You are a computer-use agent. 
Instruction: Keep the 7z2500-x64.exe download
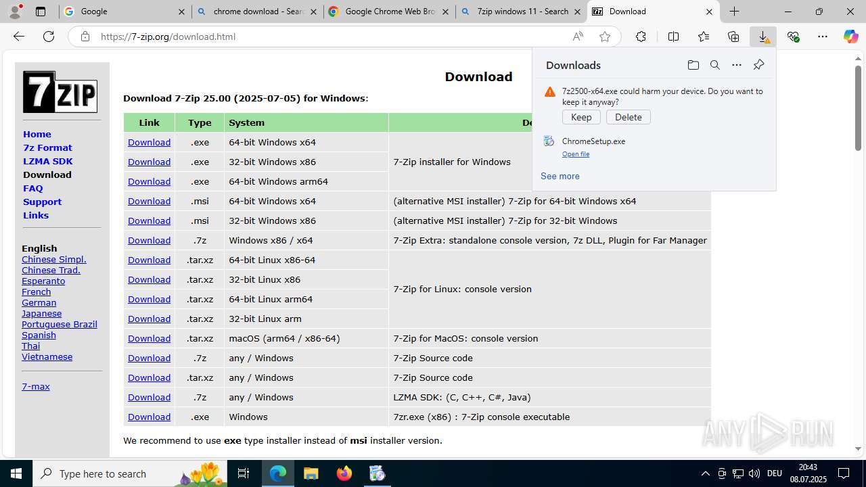click(x=581, y=117)
